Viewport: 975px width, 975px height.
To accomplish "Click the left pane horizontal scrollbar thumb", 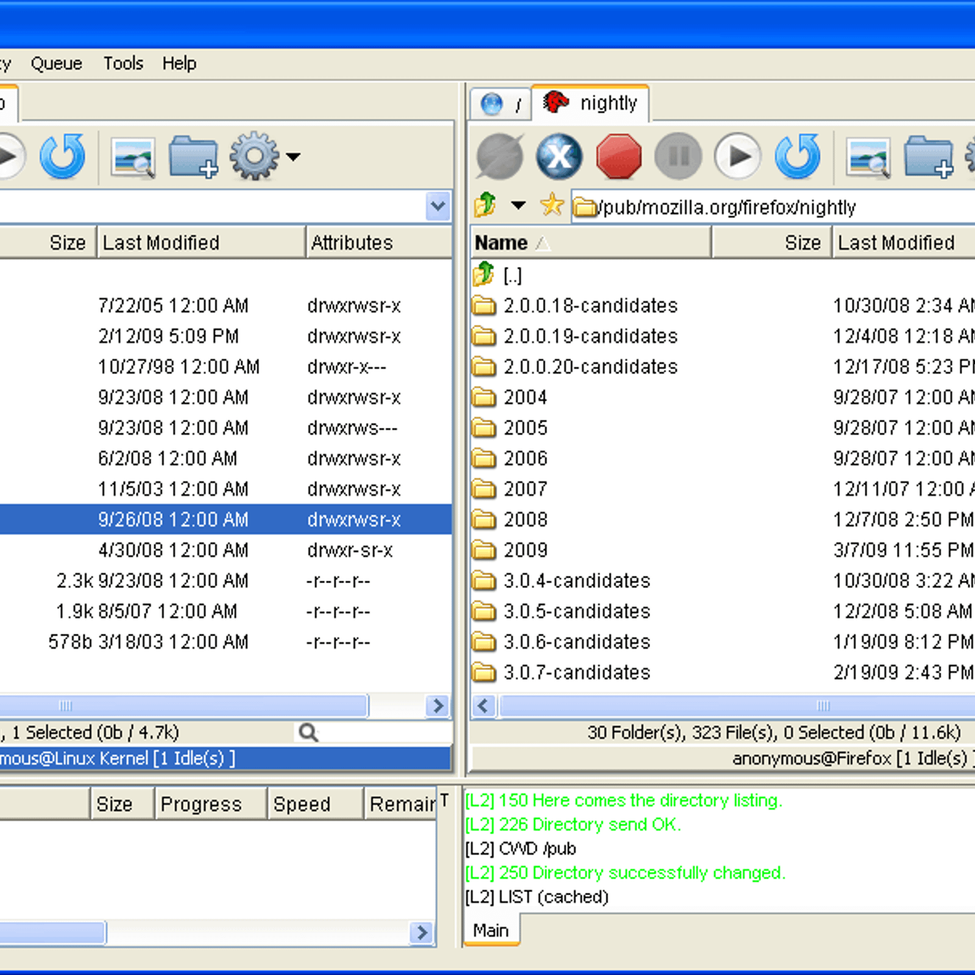I will [183, 706].
